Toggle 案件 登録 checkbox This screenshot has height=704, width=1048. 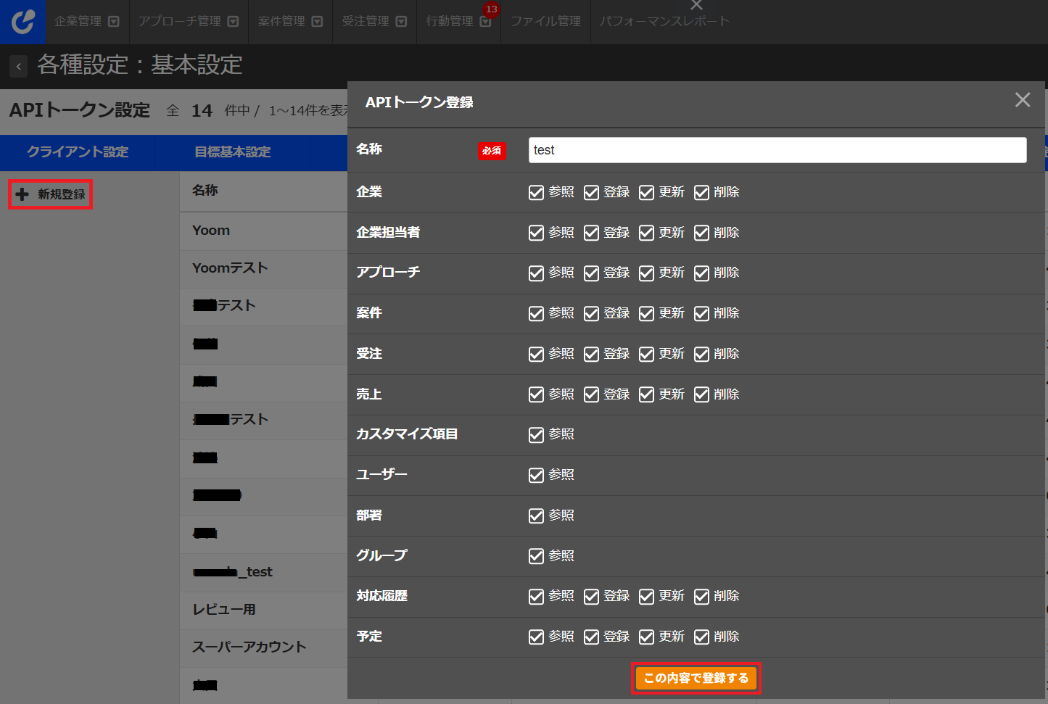(591, 313)
